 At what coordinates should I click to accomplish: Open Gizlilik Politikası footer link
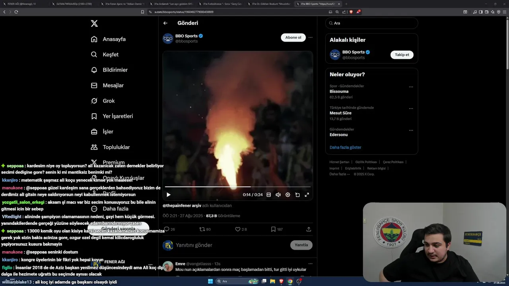pyautogui.click(x=366, y=162)
